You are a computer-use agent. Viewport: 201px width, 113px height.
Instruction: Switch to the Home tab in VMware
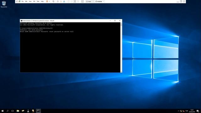pos(90,2)
